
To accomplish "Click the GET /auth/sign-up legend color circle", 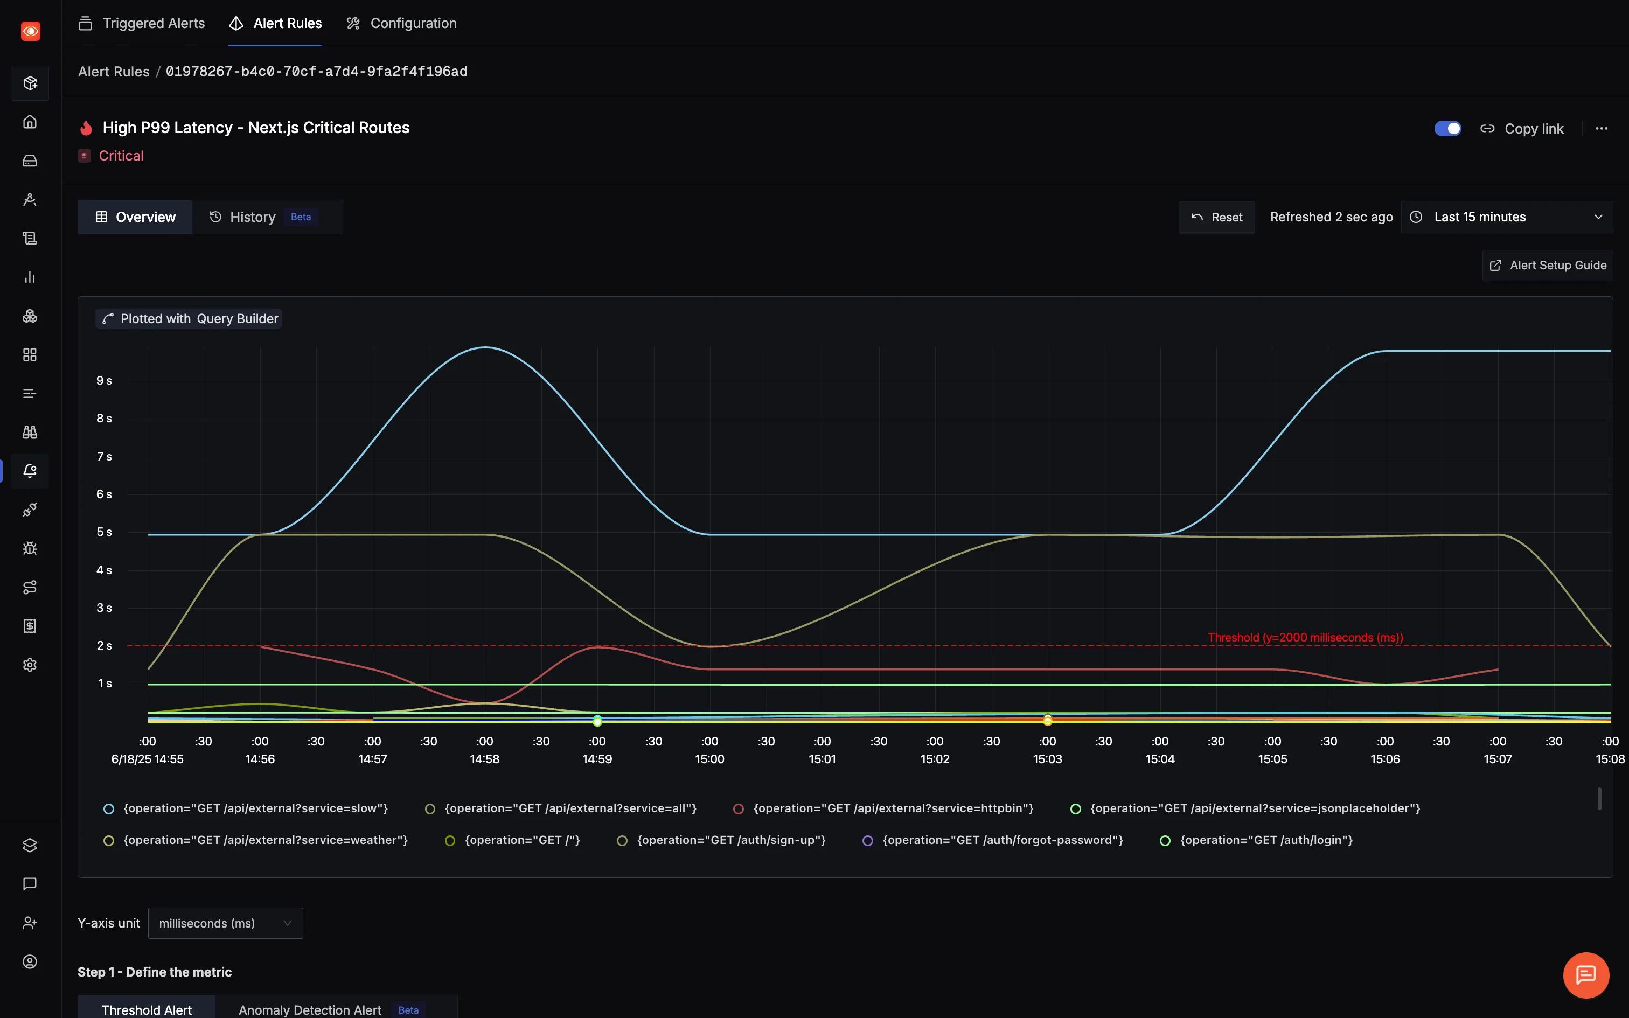I will pyautogui.click(x=622, y=841).
